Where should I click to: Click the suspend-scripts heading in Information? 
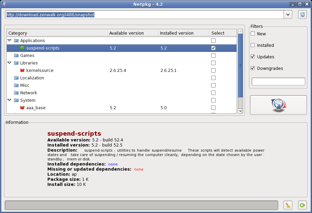tap(74, 133)
